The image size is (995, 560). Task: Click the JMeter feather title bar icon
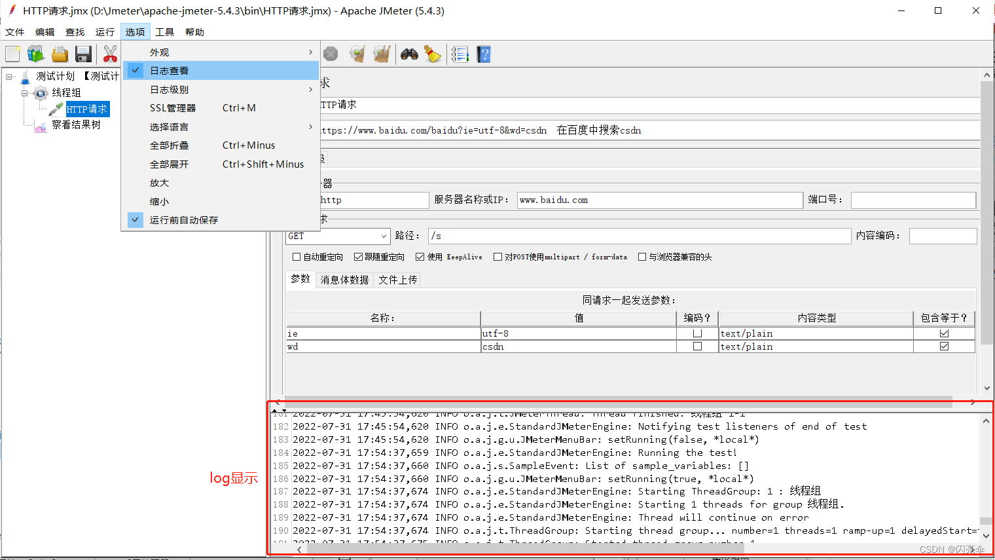pyautogui.click(x=12, y=10)
